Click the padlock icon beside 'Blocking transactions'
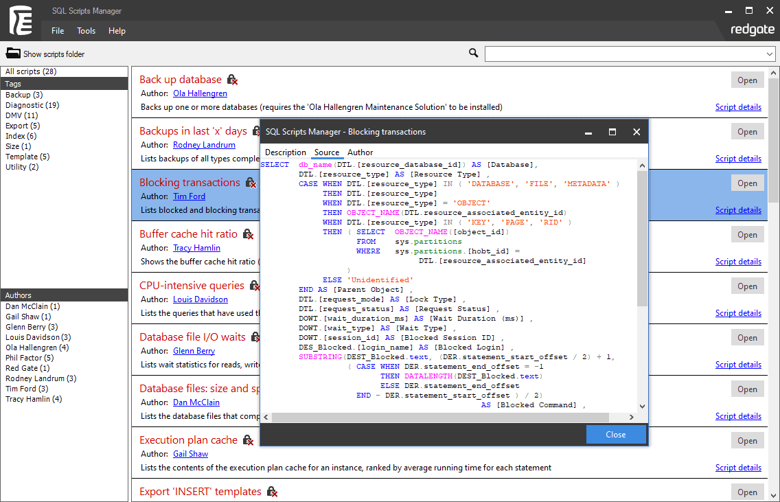Image resolution: width=780 pixels, height=502 pixels. tap(249, 182)
